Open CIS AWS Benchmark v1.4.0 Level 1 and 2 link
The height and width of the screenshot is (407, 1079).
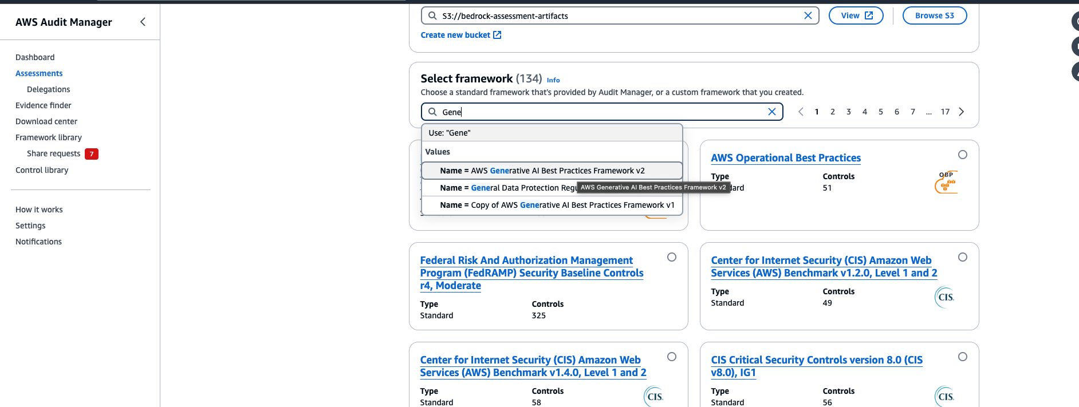533,366
